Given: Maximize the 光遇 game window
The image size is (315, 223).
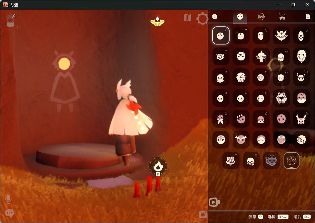Looking at the screenshot, I should point(293,5).
